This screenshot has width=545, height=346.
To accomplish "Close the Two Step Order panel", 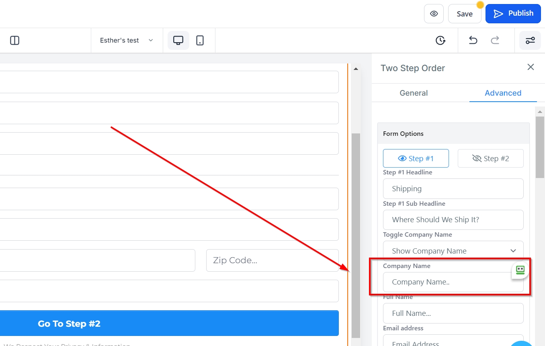I will pos(531,67).
